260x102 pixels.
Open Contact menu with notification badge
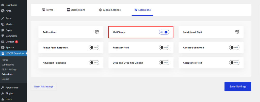coord(9,42)
